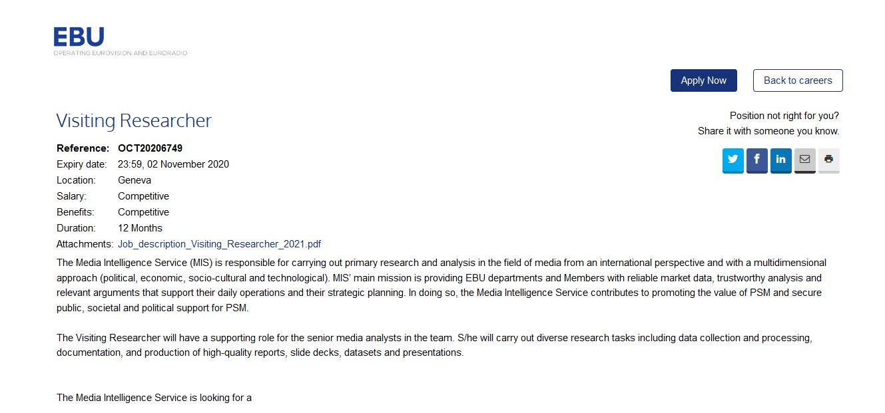Share the job on Twitter
This screenshot has width=885, height=413.
pos(733,160)
